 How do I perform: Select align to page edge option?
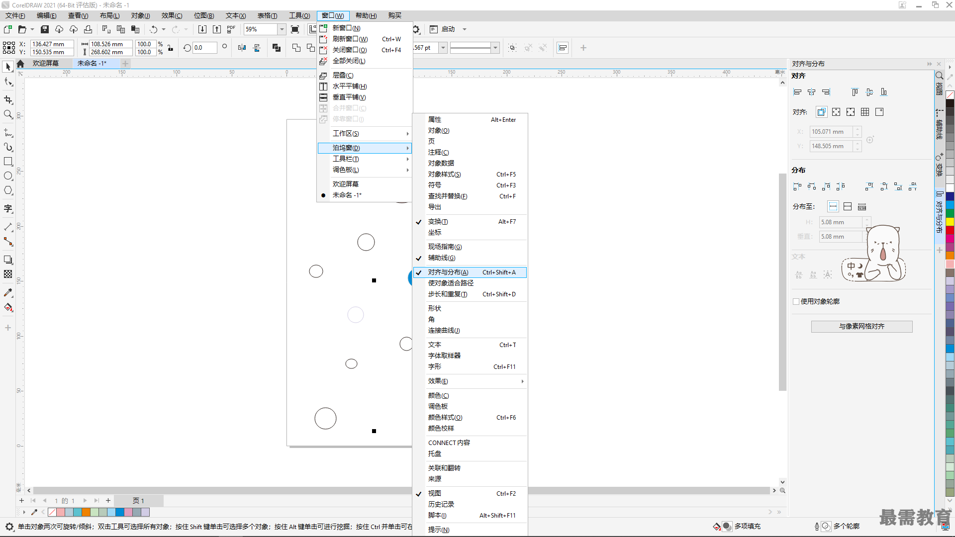tap(836, 112)
